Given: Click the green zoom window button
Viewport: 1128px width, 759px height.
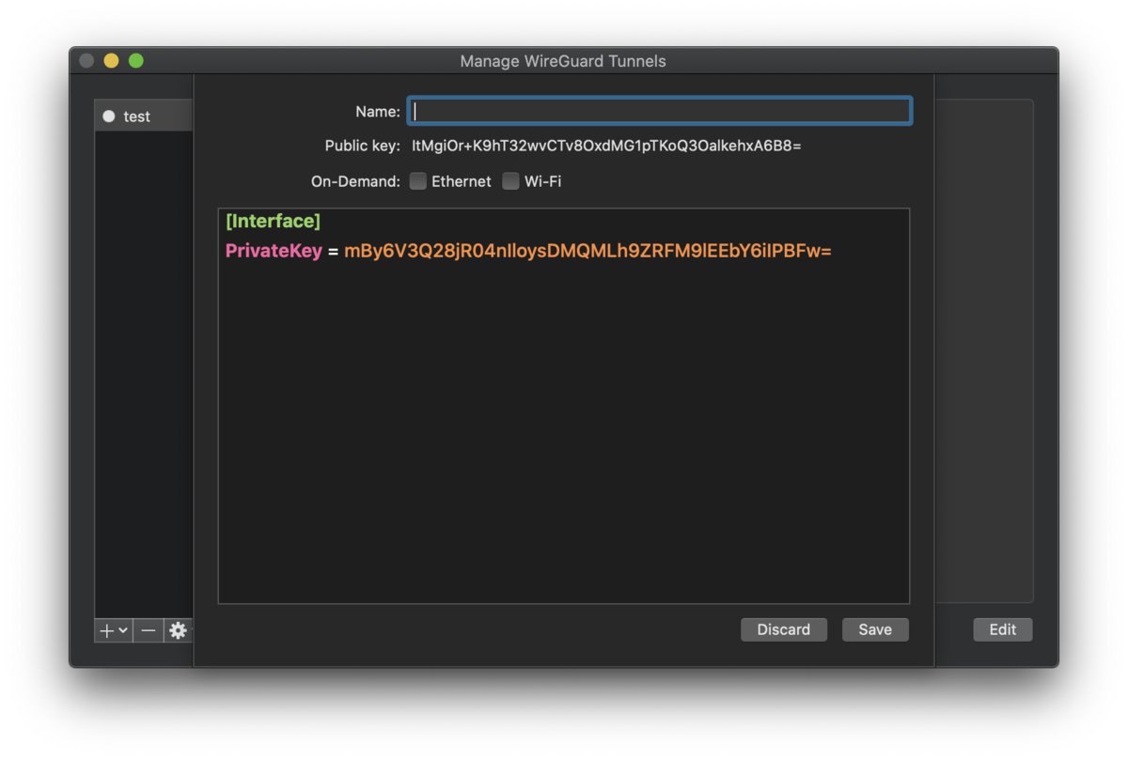Looking at the screenshot, I should [135, 61].
